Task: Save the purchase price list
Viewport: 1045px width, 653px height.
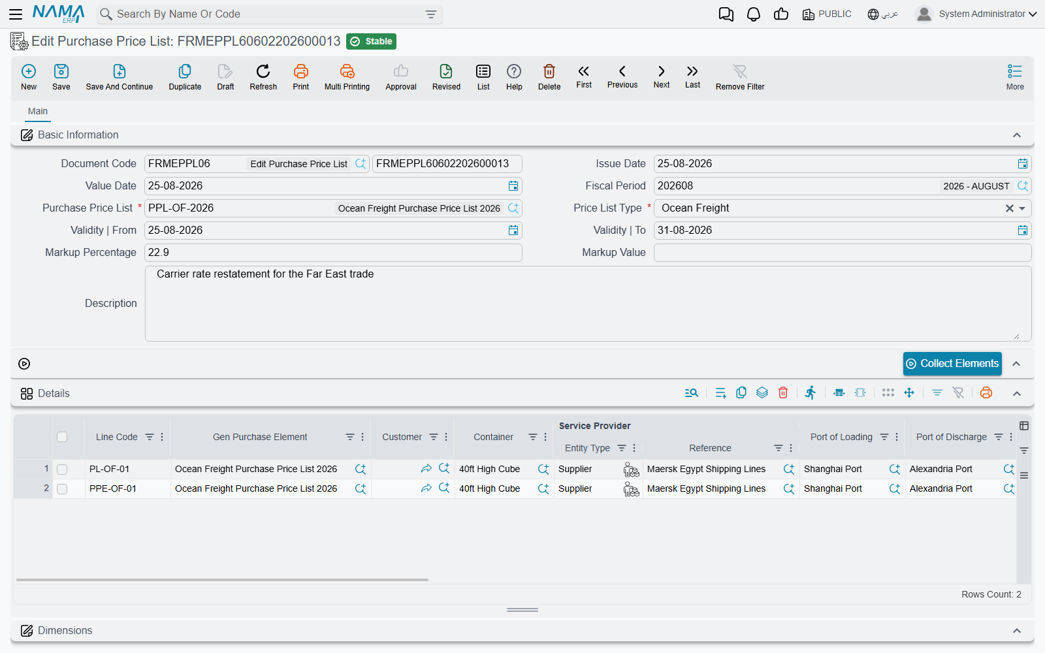Action: [x=61, y=77]
